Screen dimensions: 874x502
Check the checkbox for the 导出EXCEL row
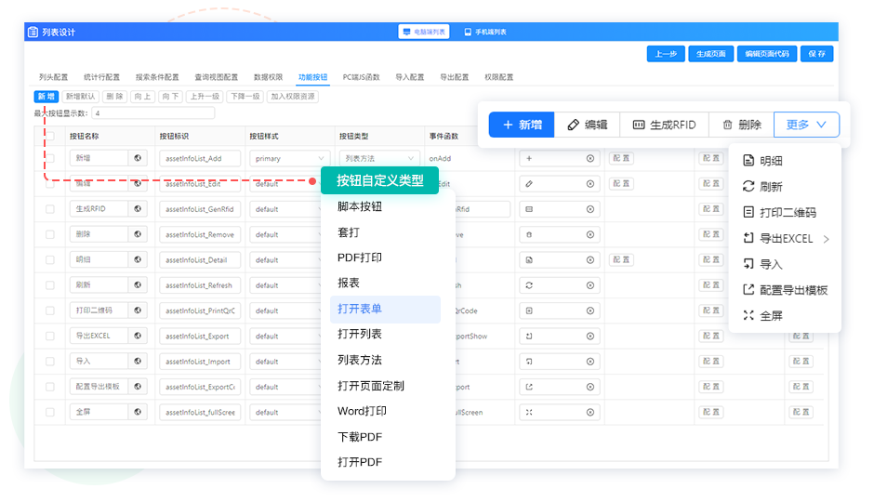(x=50, y=336)
